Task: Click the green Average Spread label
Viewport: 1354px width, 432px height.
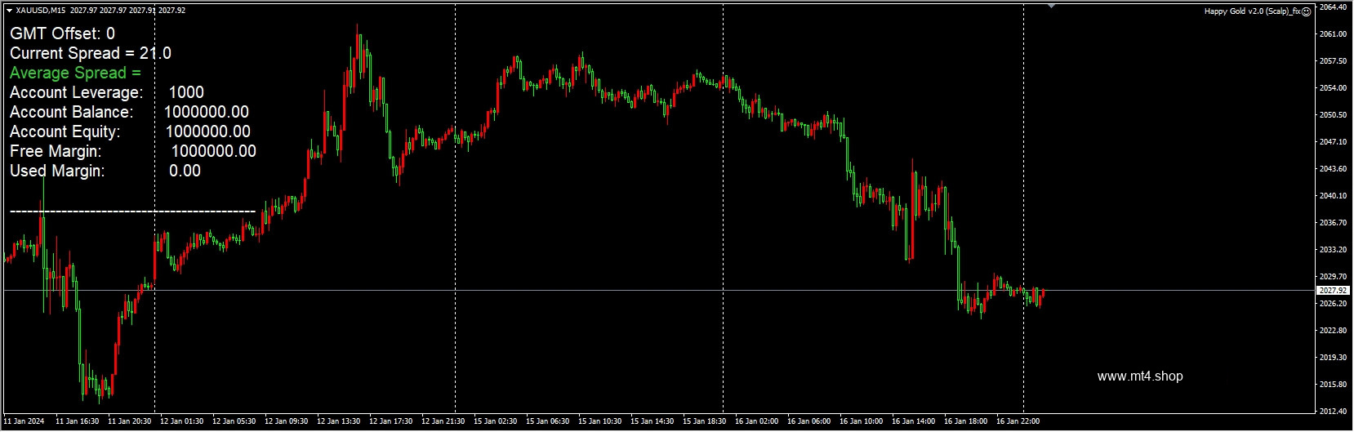Action: [75, 73]
